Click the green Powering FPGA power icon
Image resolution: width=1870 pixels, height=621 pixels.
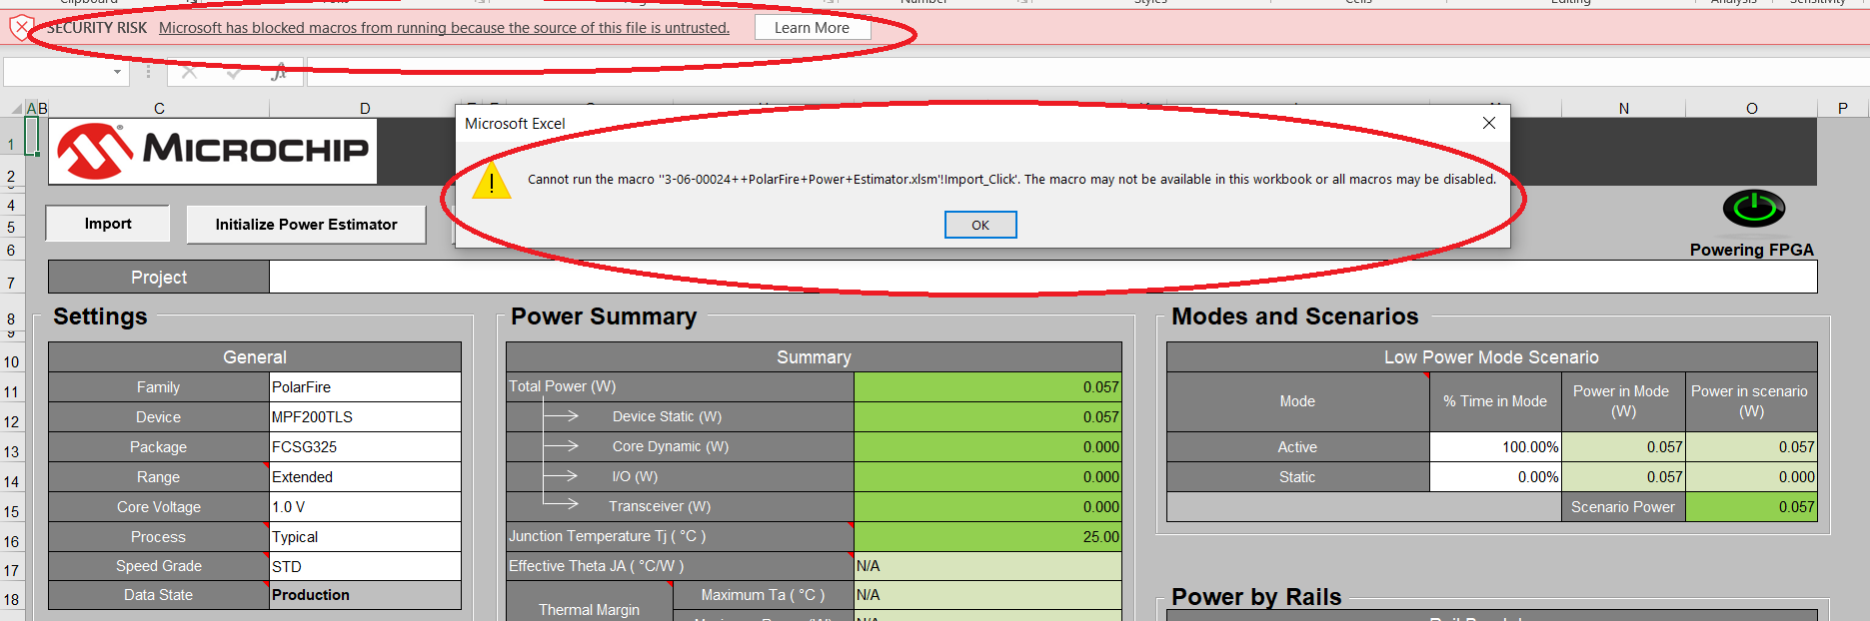click(1753, 209)
